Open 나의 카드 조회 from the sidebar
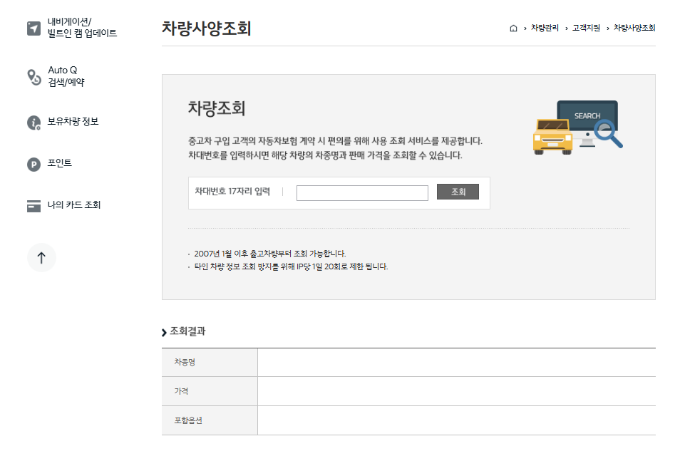 point(72,205)
